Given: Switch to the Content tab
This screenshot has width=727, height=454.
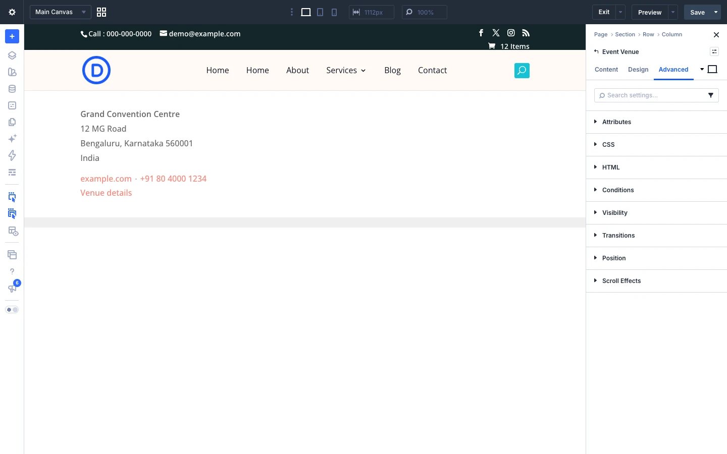Looking at the screenshot, I should (606, 70).
